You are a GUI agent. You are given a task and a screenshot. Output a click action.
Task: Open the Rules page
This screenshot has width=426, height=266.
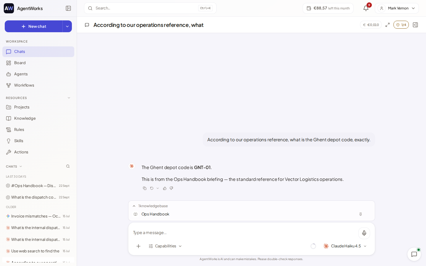[38, 130]
